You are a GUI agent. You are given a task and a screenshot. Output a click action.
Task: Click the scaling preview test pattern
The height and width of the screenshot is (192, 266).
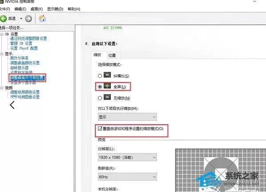coord(220,170)
